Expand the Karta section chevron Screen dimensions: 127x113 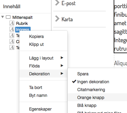(x=57, y=19)
